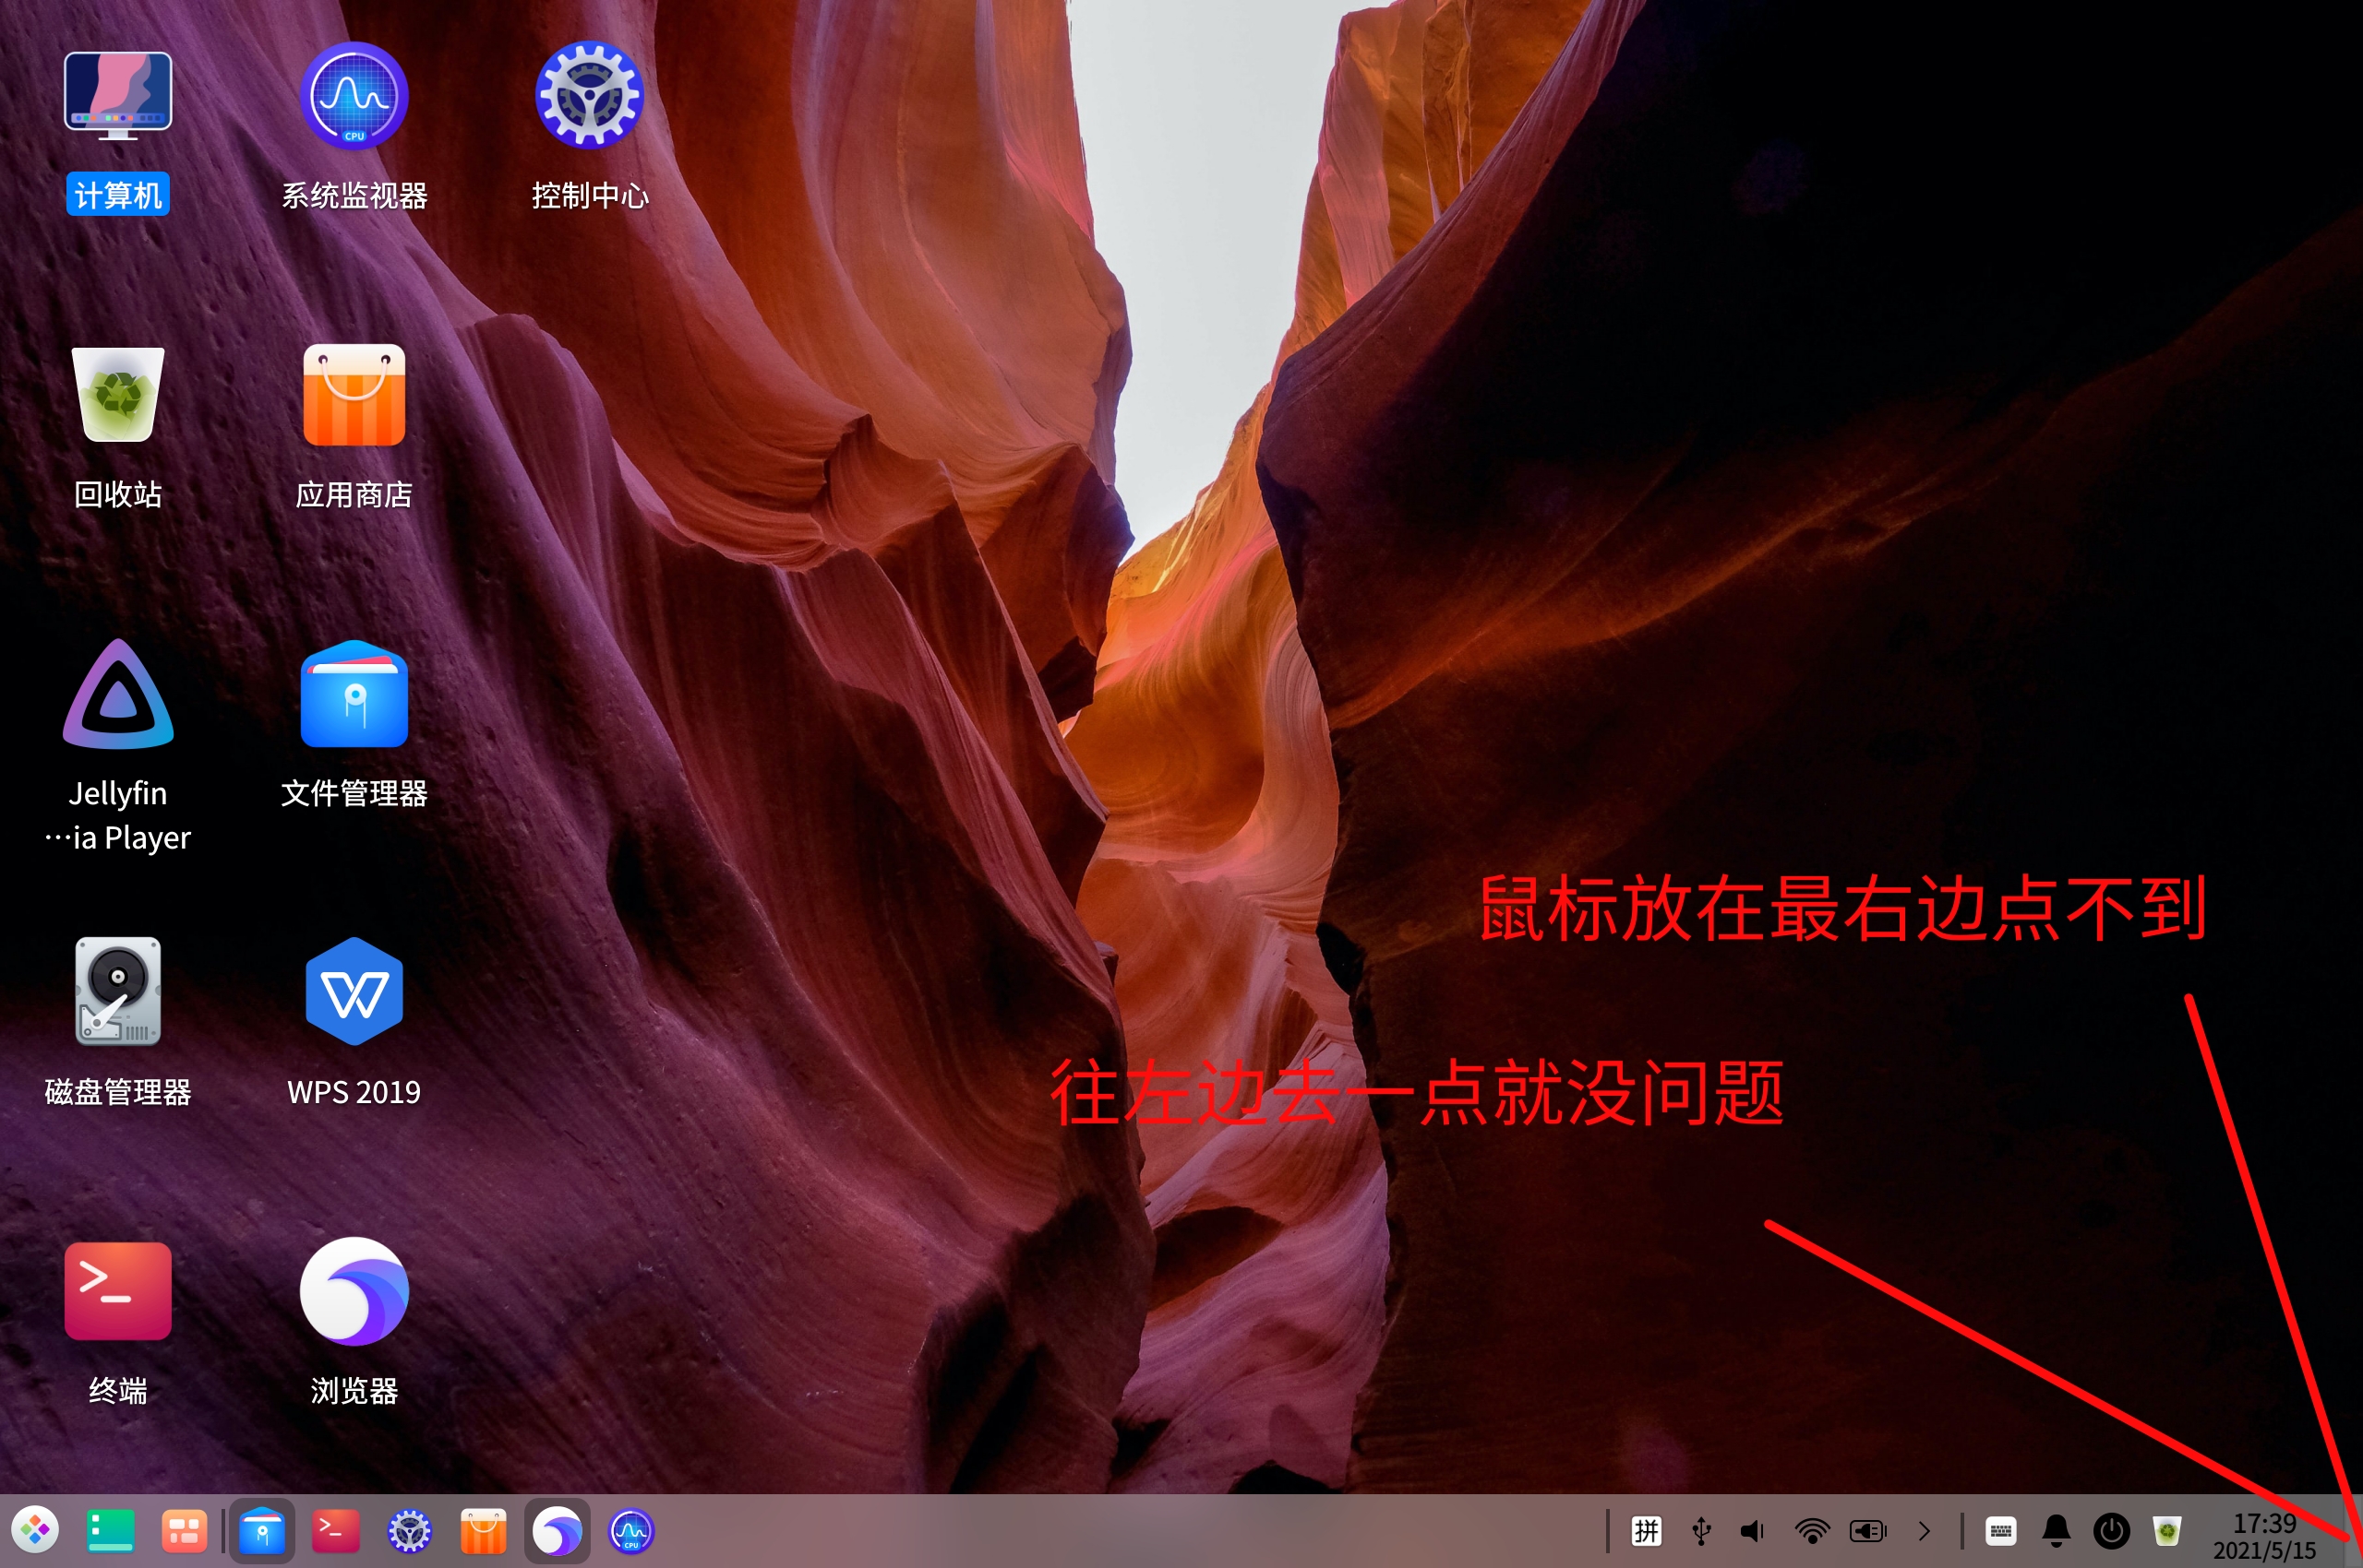This screenshot has height=1568, width=2363.
Task: Click the USB device tray icon
Action: point(1701,1530)
